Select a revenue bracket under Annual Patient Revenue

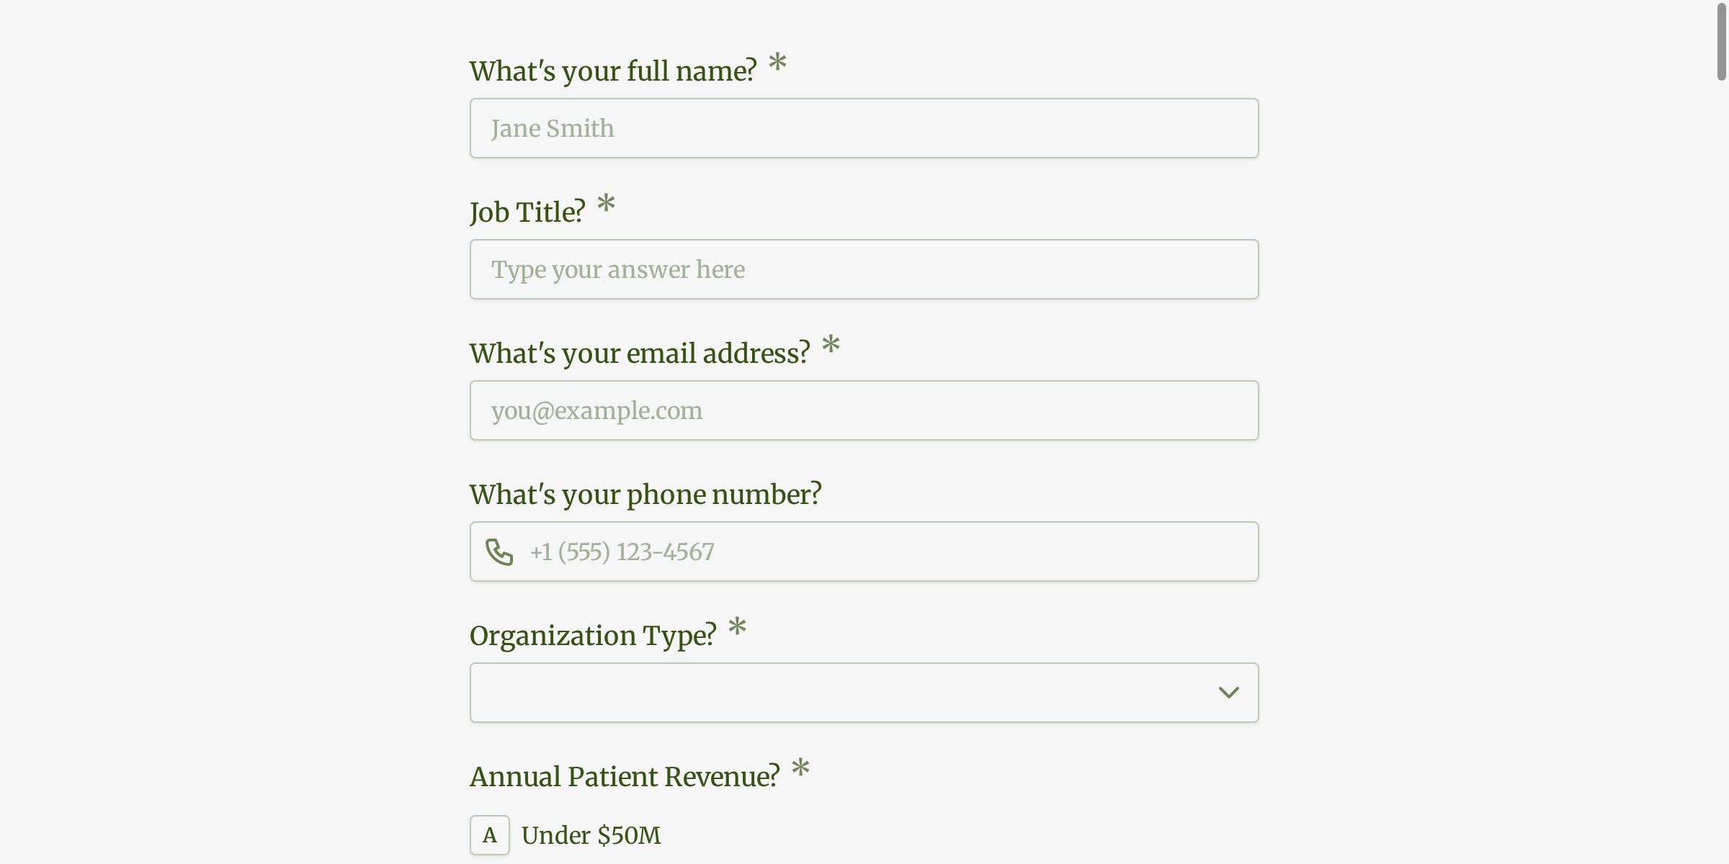[x=591, y=835]
